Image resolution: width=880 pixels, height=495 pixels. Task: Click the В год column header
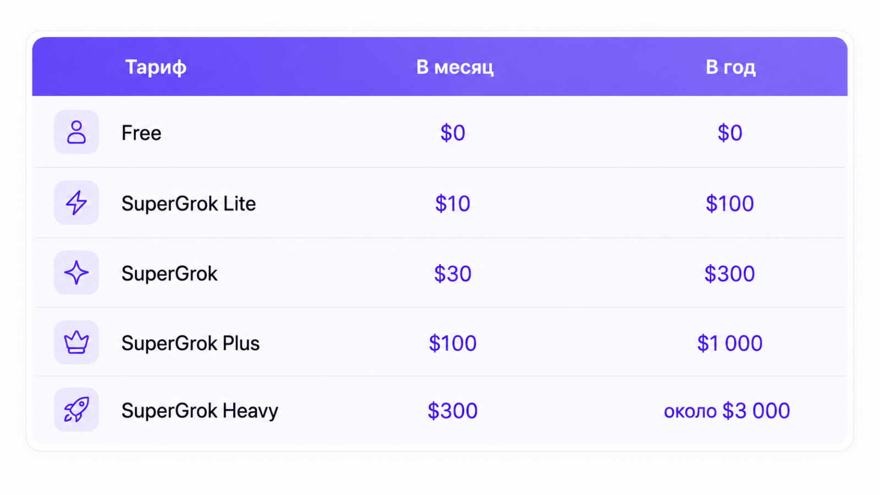coord(730,67)
